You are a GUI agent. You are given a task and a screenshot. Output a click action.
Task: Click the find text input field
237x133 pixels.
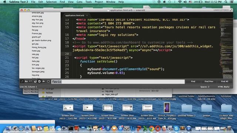click(x=118, y=82)
